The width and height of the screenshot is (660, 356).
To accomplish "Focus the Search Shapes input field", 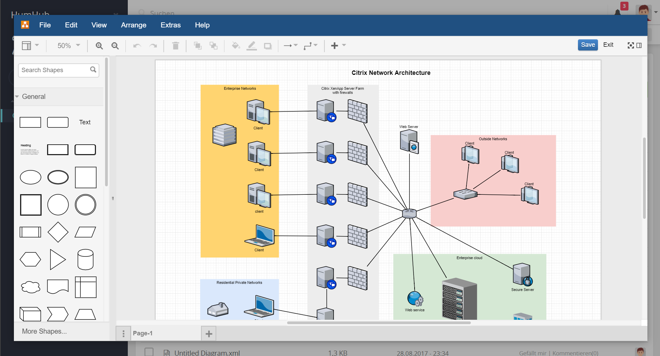I will click(54, 70).
